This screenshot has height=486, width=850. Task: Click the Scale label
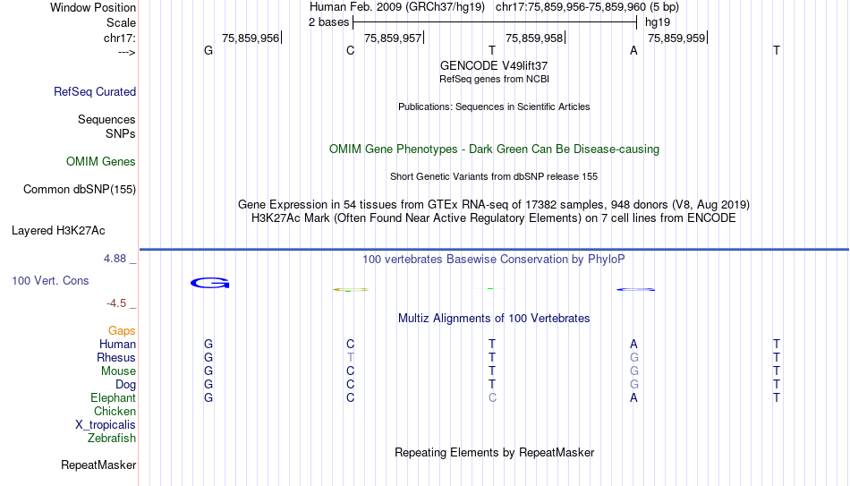click(x=122, y=22)
